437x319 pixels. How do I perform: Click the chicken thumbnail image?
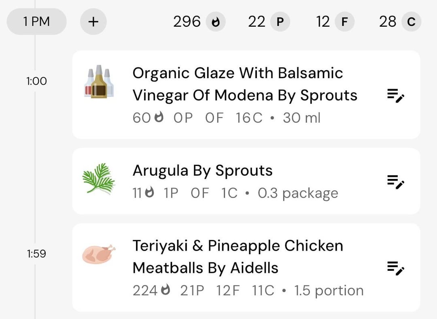pos(99,254)
